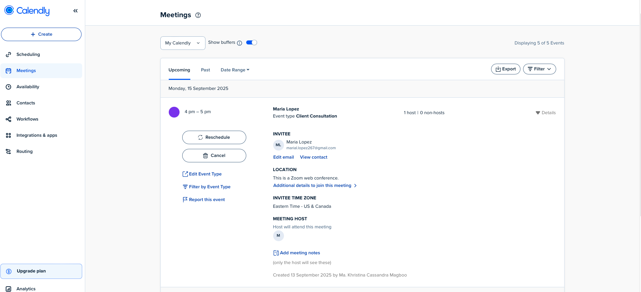Open Availability page from sidebar
The width and height of the screenshot is (641, 292).
click(28, 87)
